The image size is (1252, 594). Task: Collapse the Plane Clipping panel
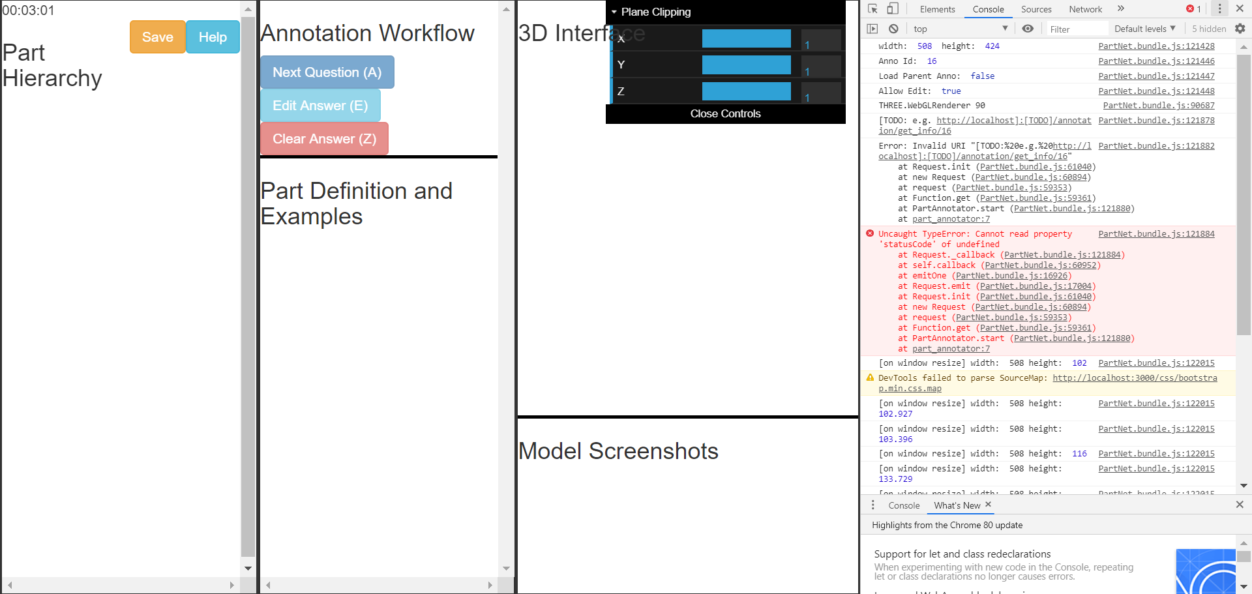613,12
